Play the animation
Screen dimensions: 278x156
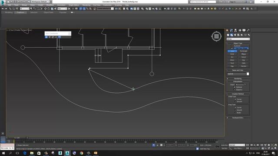(x=255, y=145)
